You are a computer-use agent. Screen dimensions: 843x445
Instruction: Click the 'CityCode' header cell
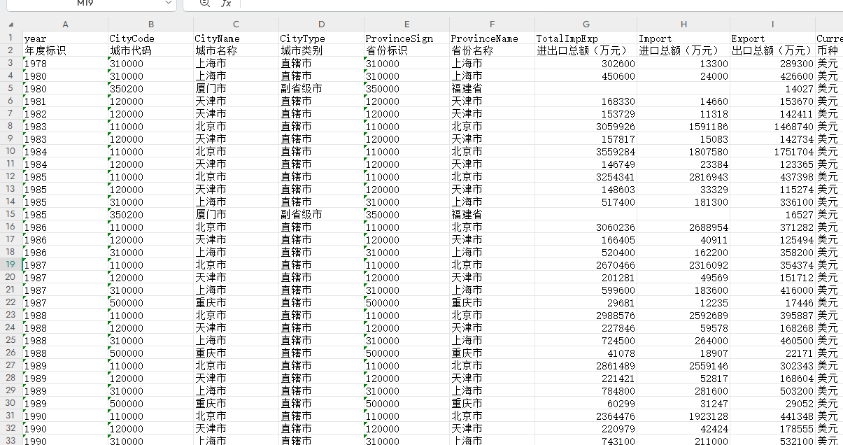(150, 38)
